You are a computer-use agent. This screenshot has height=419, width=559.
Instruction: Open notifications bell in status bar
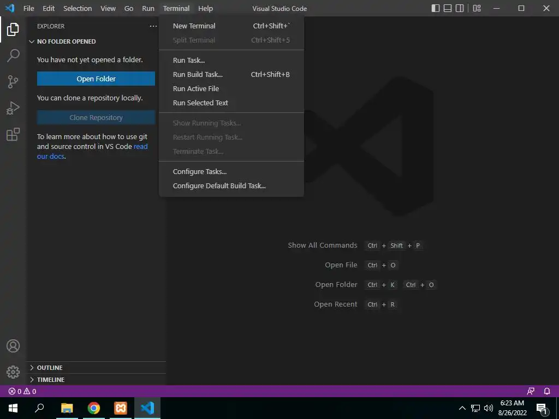point(547,391)
